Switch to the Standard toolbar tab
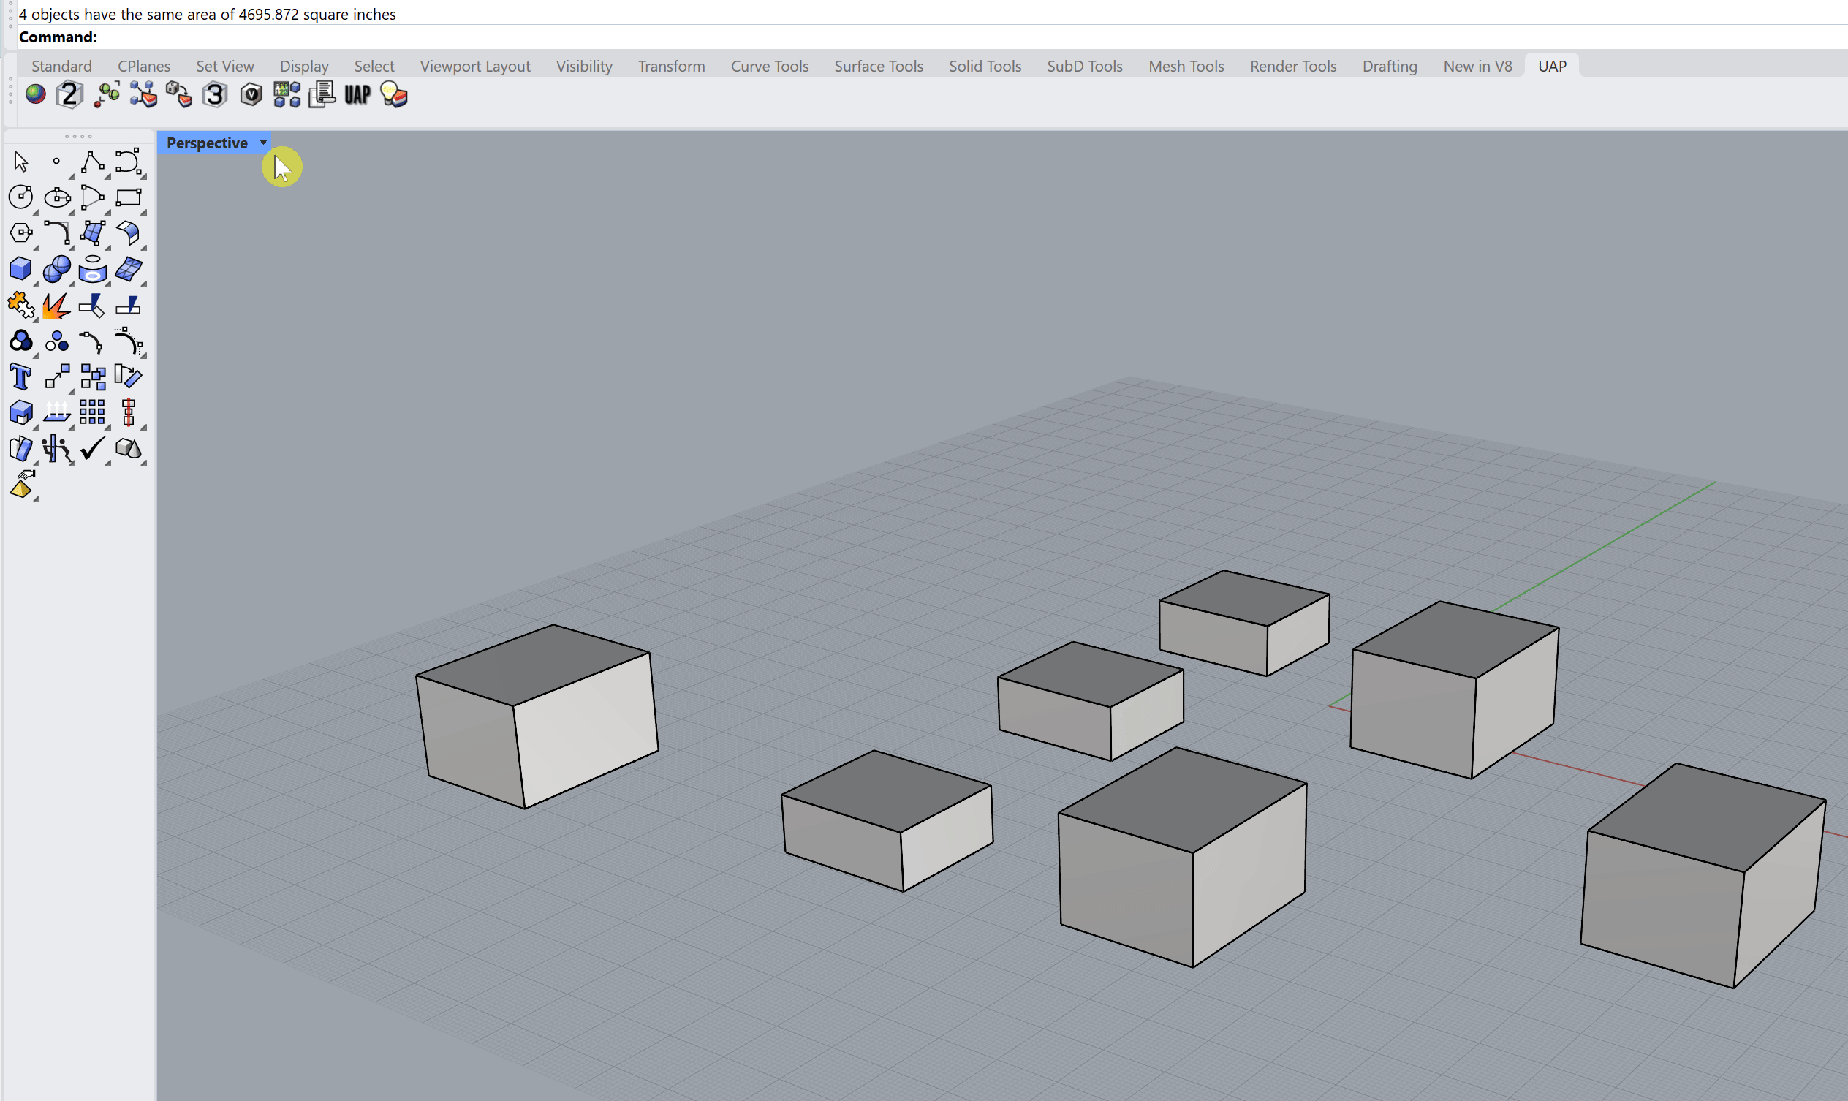1848x1101 pixels. click(x=61, y=66)
